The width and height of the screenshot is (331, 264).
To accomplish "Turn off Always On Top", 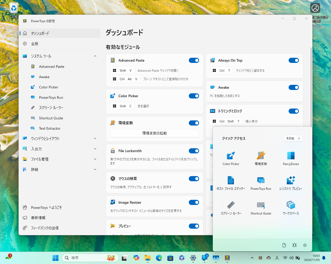I will click(x=294, y=60).
